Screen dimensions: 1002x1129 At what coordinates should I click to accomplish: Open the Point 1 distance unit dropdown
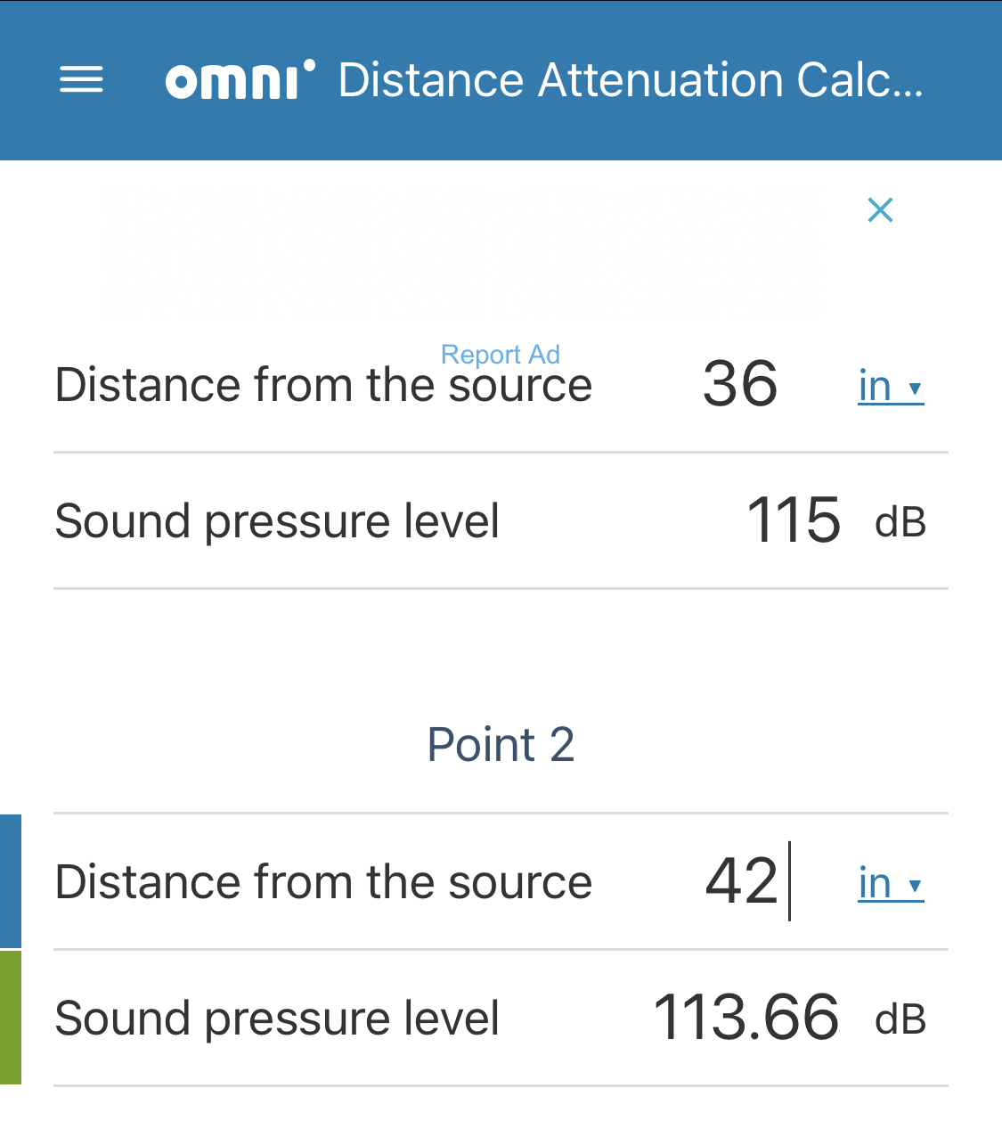click(x=891, y=386)
